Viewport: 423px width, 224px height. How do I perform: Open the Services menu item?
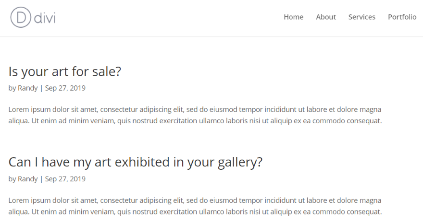(361, 17)
